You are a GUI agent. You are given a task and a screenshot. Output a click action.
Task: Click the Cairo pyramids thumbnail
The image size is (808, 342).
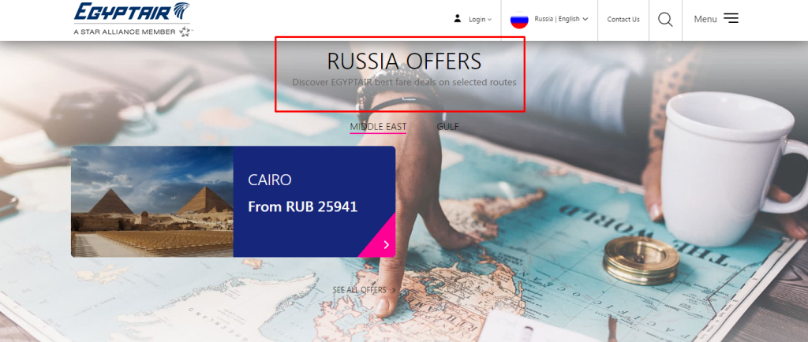(x=152, y=202)
